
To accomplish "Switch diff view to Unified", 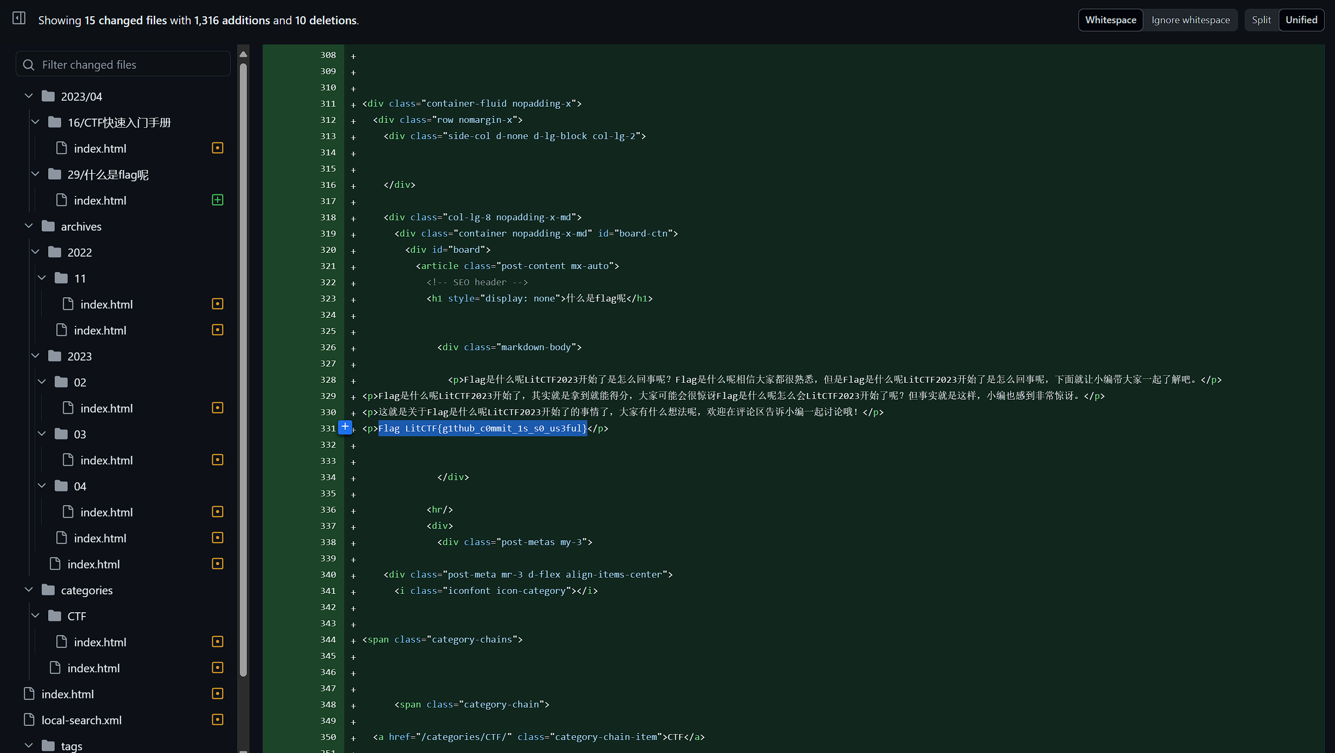I will click(x=1301, y=20).
